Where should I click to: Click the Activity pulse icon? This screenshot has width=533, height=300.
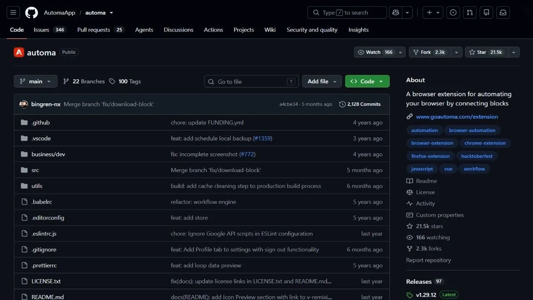point(409,203)
